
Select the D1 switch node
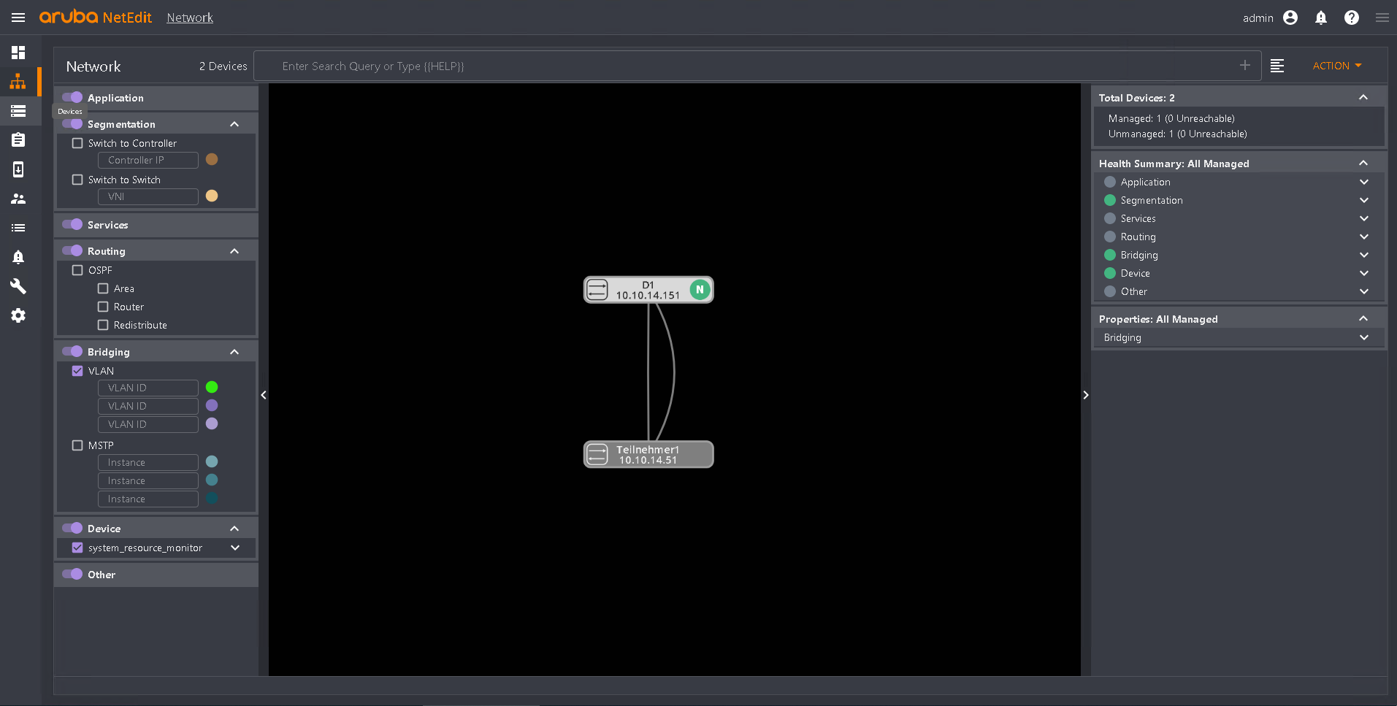[648, 290]
